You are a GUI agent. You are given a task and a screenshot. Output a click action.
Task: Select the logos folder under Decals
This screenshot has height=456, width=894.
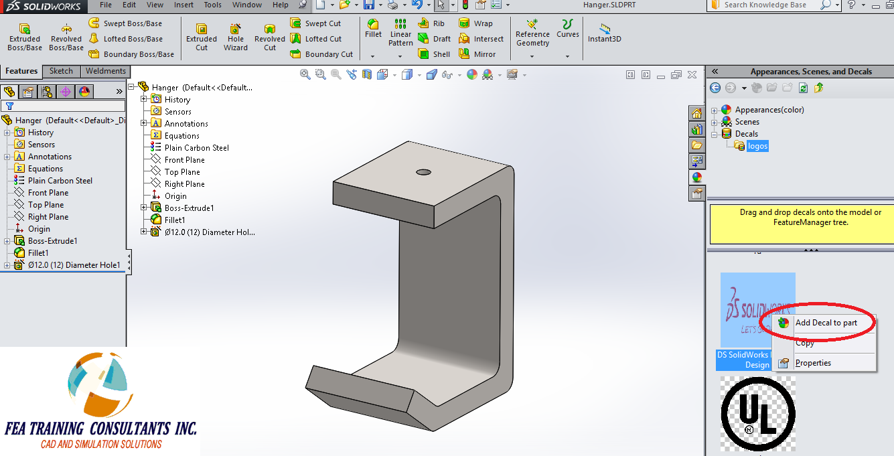pos(757,145)
